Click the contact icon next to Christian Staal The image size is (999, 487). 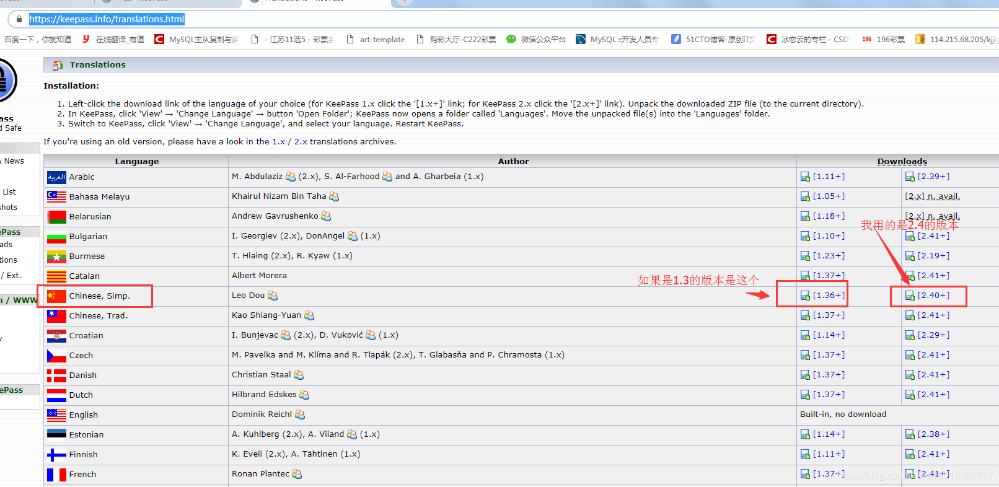(299, 375)
